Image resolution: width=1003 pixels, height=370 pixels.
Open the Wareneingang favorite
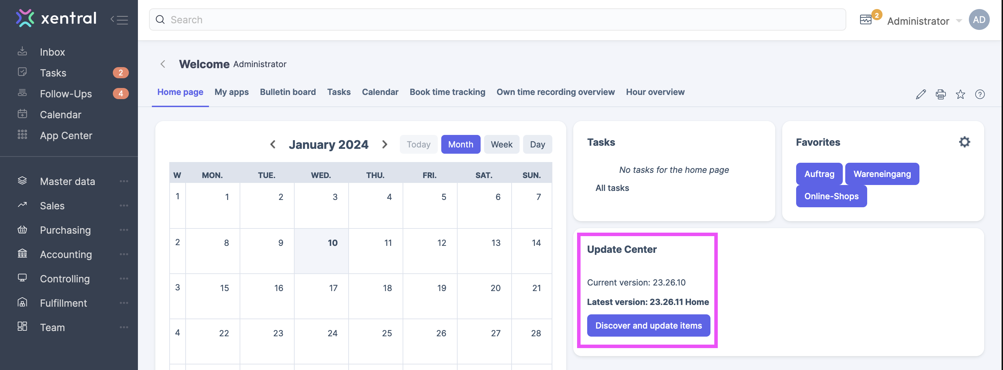click(881, 174)
